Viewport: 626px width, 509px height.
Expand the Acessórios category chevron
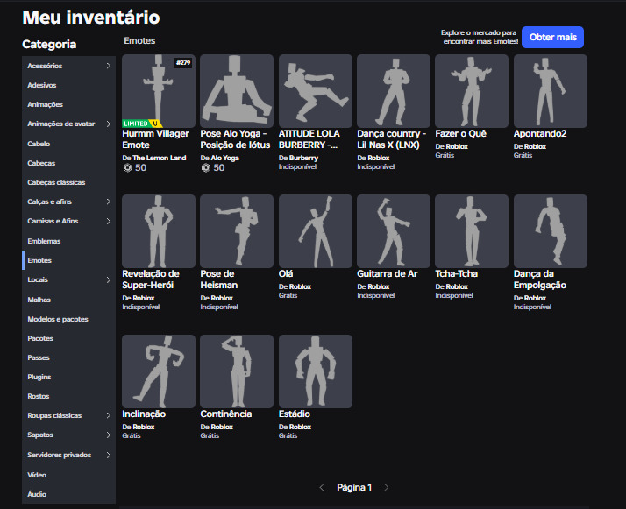coord(109,66)
